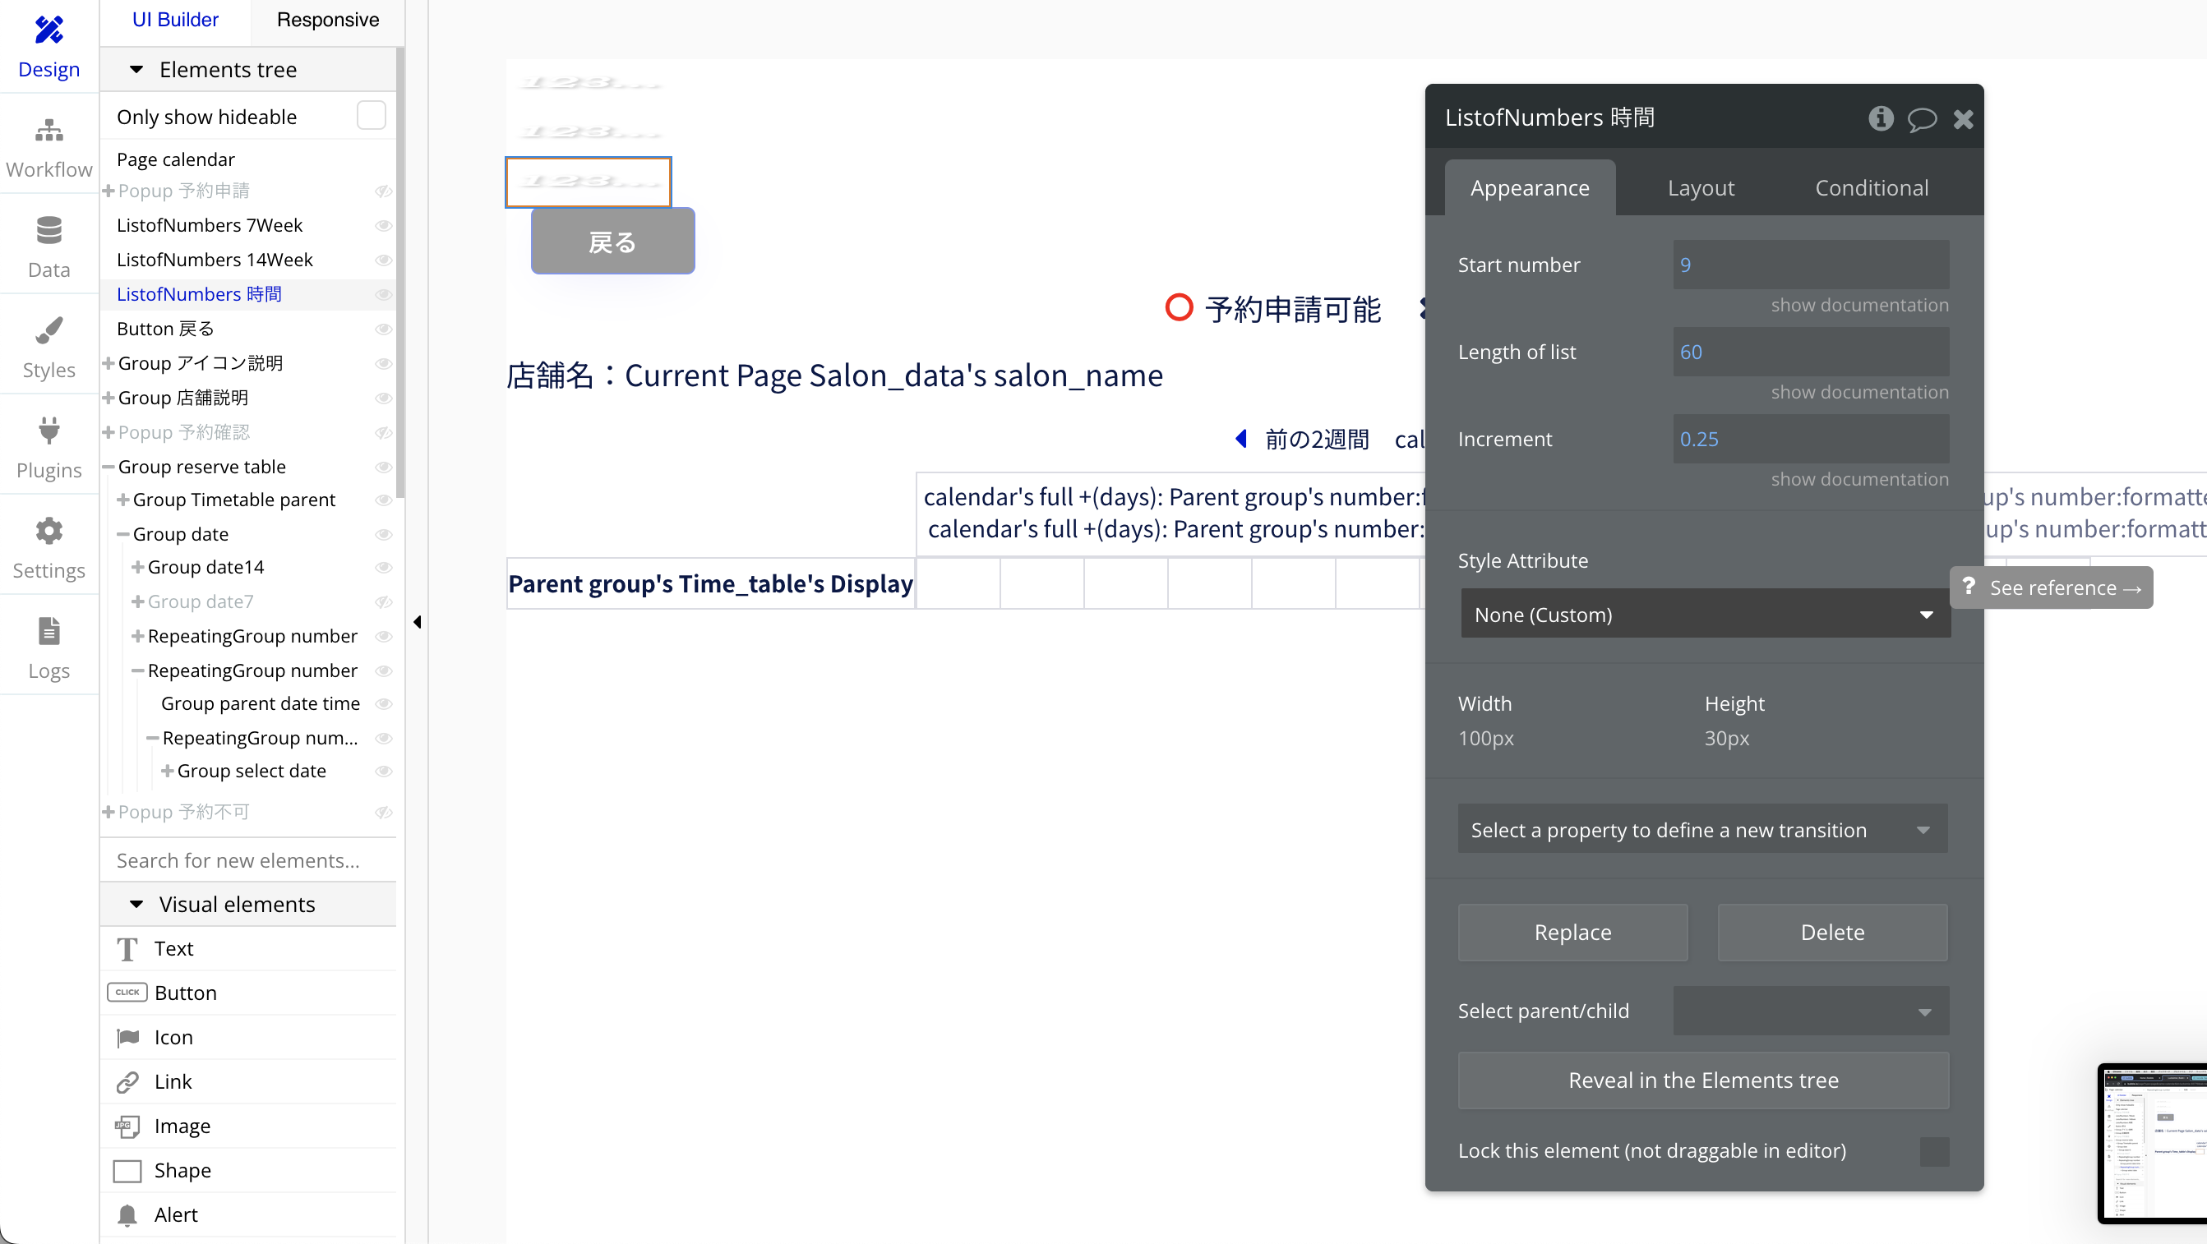Open the new transition property dropdown
This screenshot has width=2207, height=1244.
coord(1701,829)
